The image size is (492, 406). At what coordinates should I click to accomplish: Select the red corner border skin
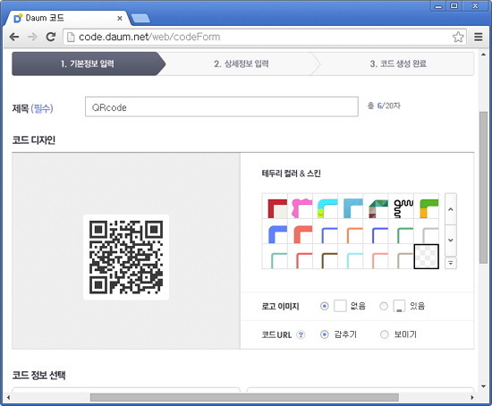point(276,207)
